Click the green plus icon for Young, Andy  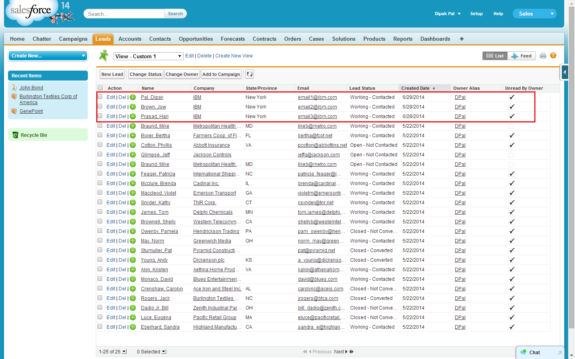[x=133, y=260]
